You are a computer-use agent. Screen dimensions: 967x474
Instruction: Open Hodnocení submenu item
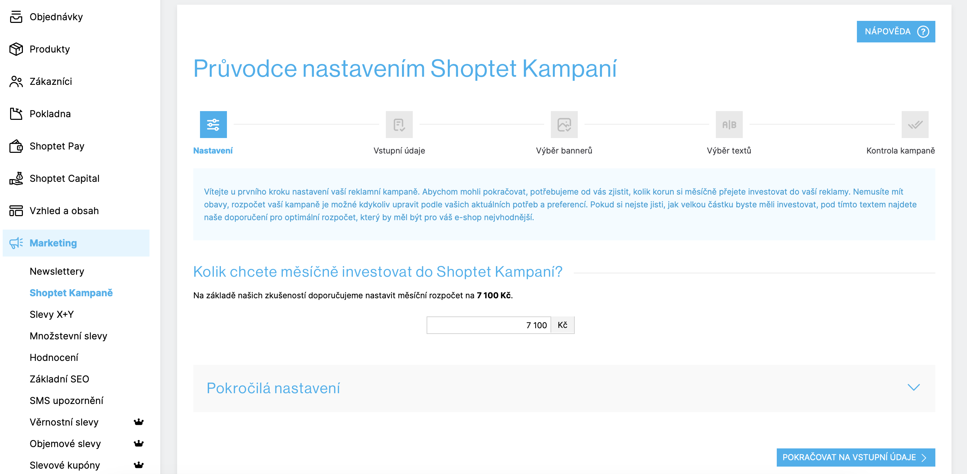pos(54,357)
